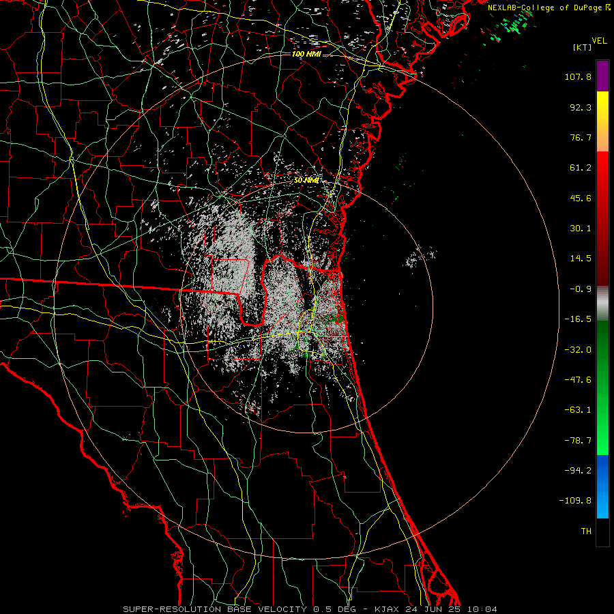
Task: Click the [KT] units label
Action: click(583, 47)
